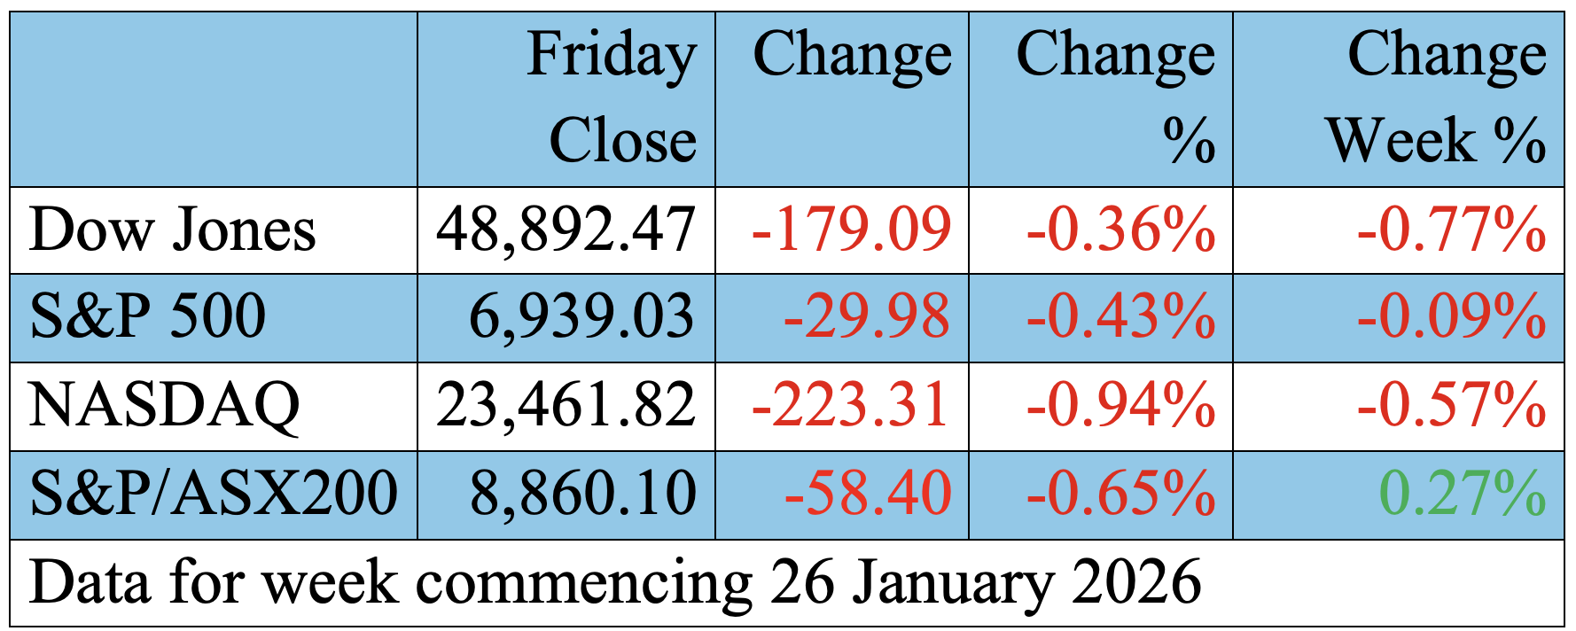Select the S&P 500 row label
This screenshot has height=631, width=1576.
point(148,317)
